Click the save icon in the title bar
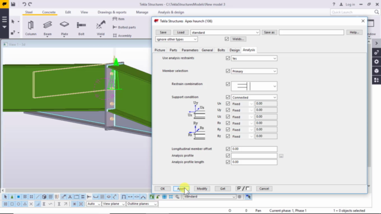 [x=13, y=4]
